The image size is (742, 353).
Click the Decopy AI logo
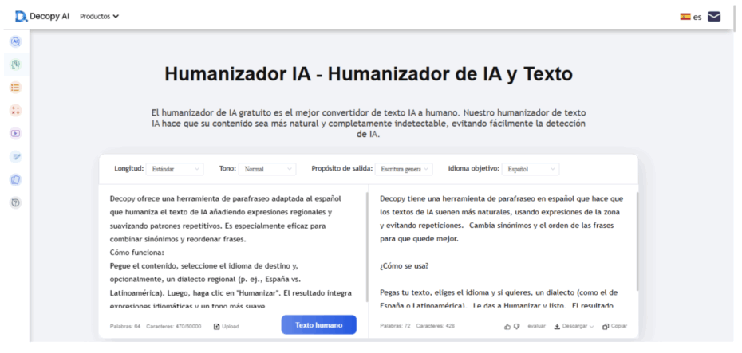point(42,16)
